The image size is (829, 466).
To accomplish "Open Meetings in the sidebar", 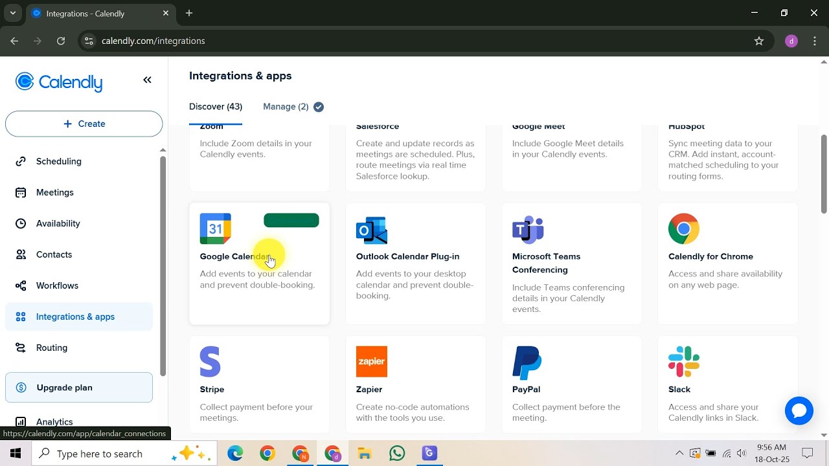I will 79,192.
